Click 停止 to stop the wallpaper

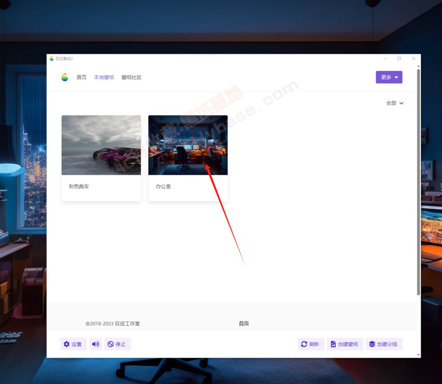[117, 344]
